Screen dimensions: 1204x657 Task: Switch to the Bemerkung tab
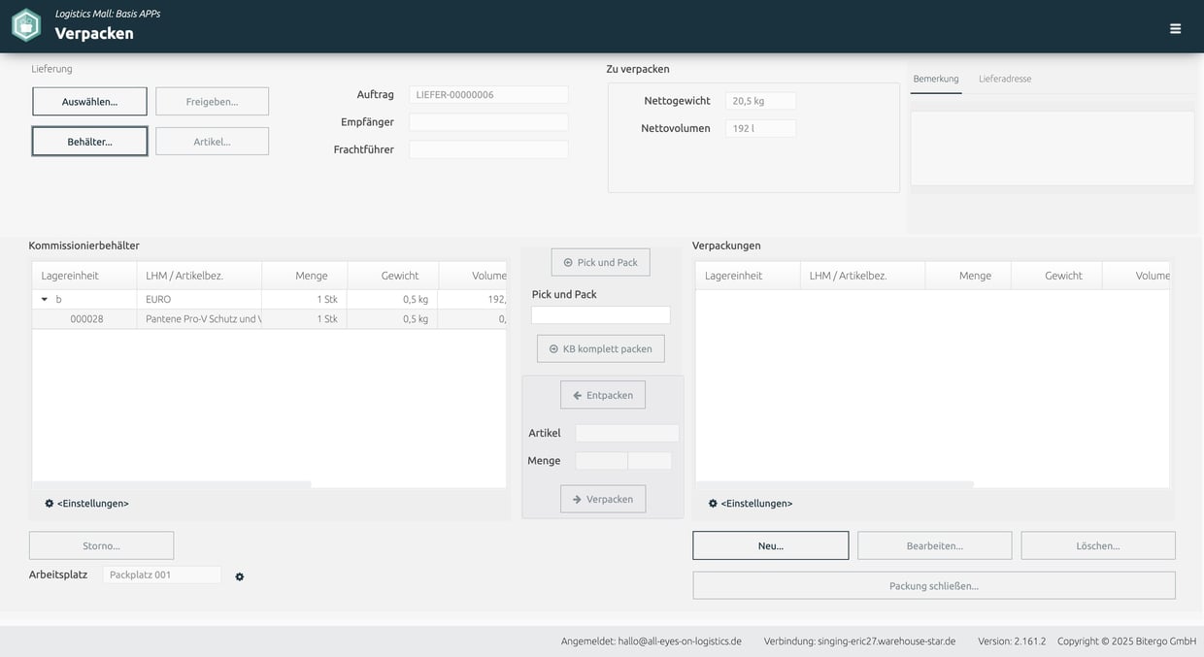[x=936, y=79]
